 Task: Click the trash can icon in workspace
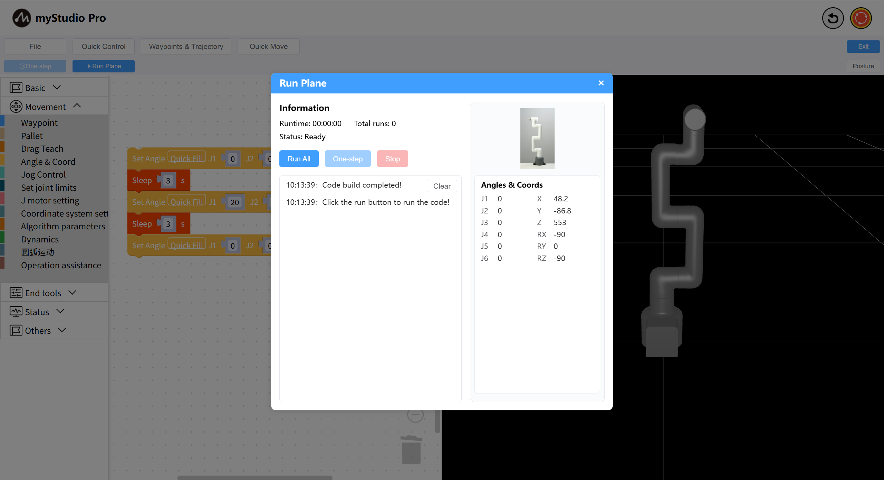pyautogui.click(x=411, y=450)
